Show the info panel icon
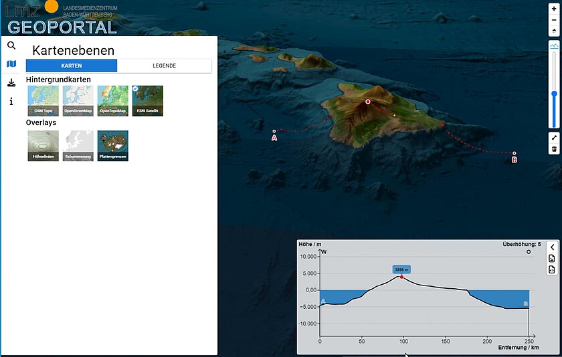The width and height of the screenshot is (562, 357). pos(11,102)
